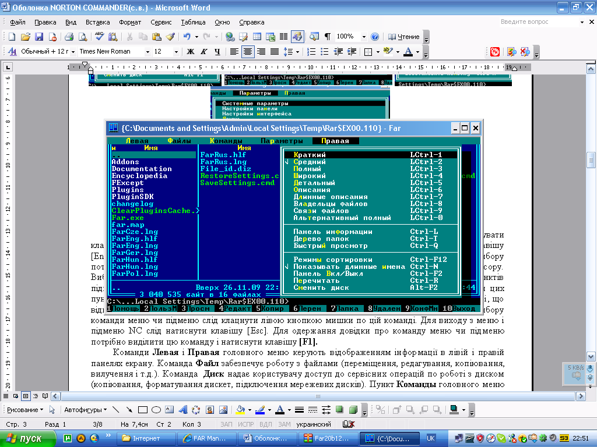Toggle Italic (К) formatting
The height and width of the screenshot is (447, 597).
(203, 51)
